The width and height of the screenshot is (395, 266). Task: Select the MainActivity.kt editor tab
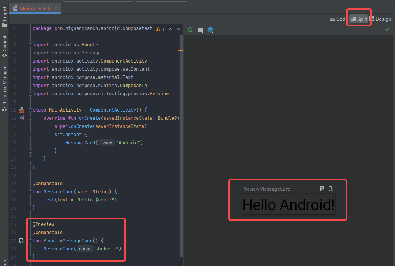[35, 7]
